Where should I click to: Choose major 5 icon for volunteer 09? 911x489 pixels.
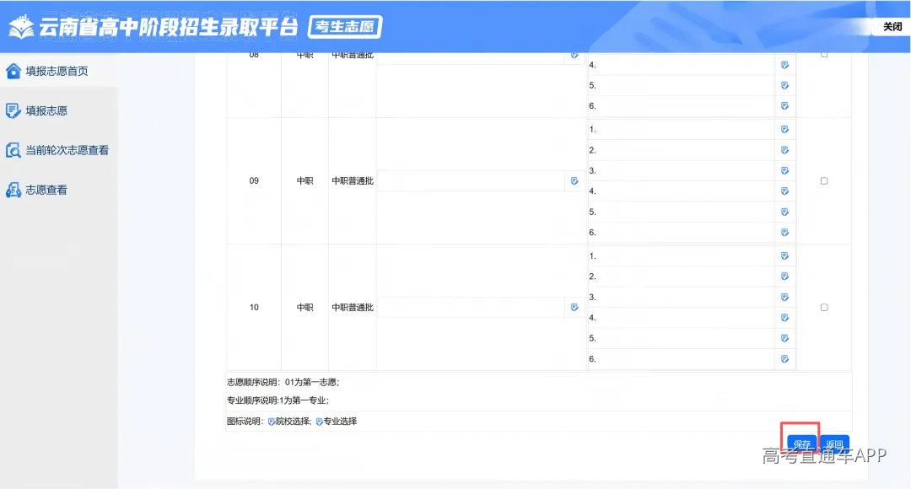(x=784, y=212)
